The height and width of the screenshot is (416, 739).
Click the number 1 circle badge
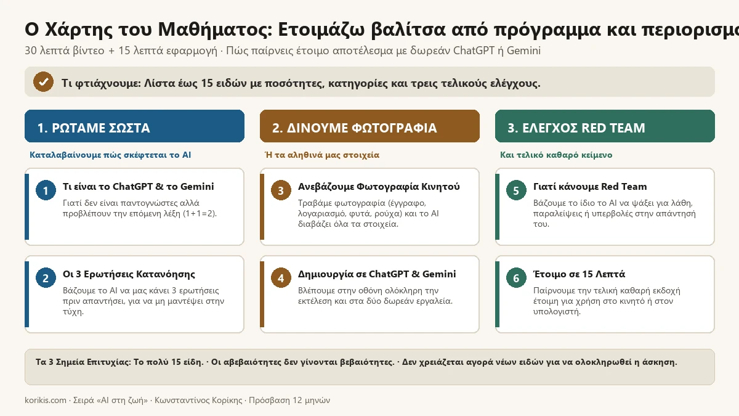(46, 191)
